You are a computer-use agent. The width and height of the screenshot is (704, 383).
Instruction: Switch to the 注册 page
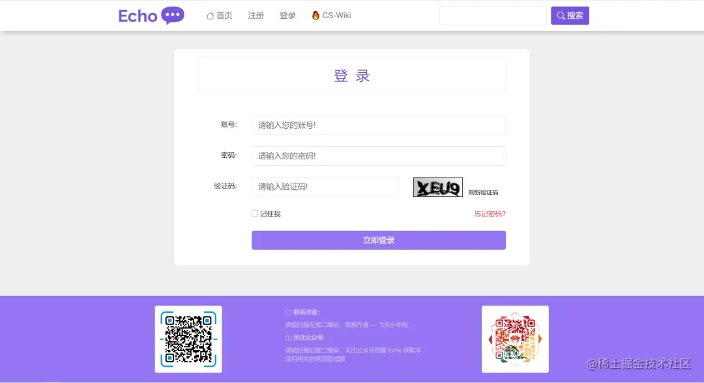coord(256,15)
